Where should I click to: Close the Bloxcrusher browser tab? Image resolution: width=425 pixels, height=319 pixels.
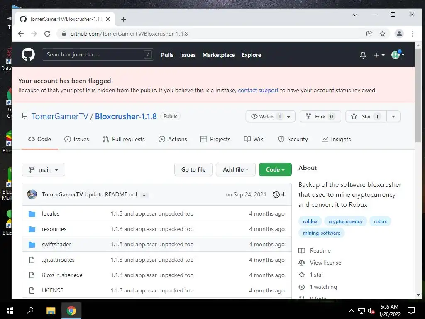[108, 19]
